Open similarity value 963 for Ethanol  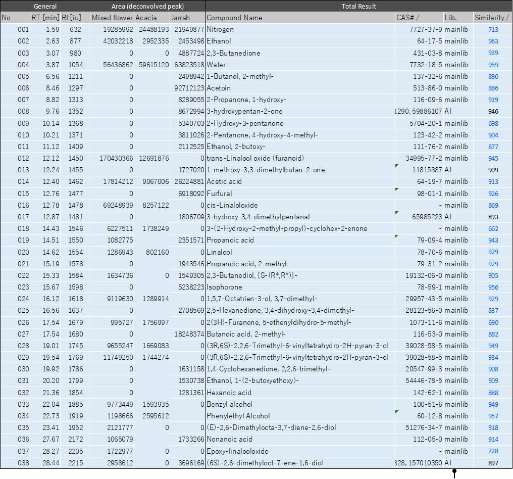click(x=493, y=41)
